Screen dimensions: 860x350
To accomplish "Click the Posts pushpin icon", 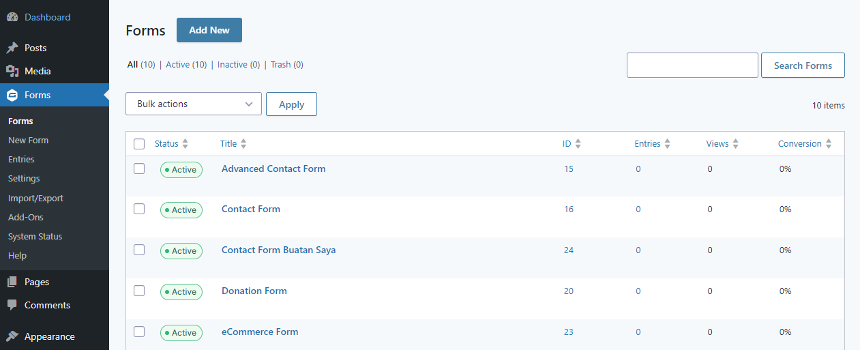I will click(x=12, y=48).
